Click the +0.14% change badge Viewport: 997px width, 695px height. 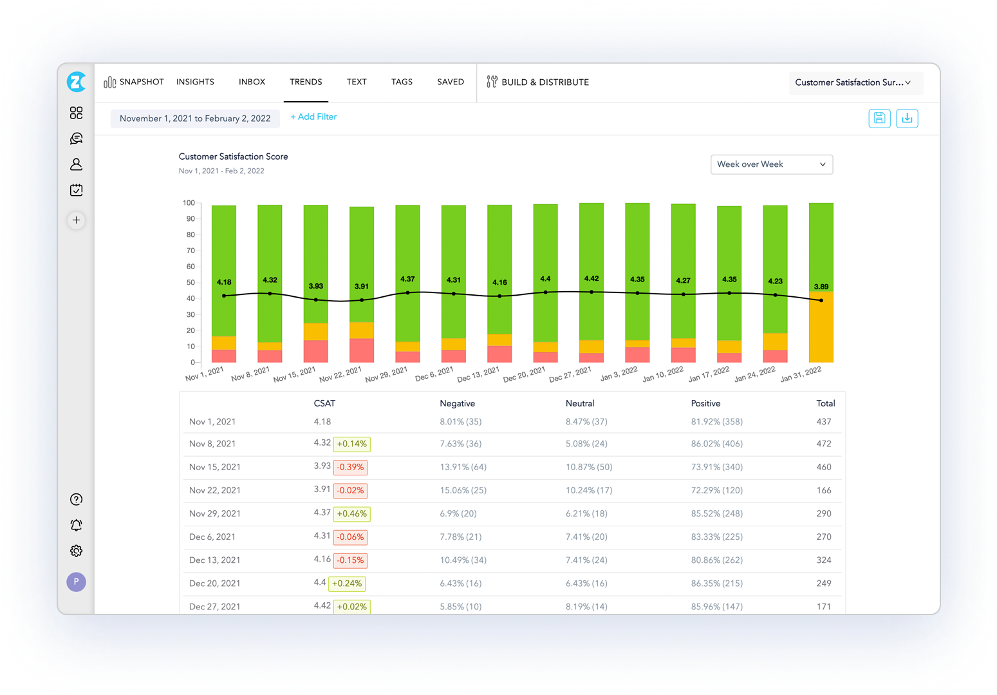click(351, 444)
